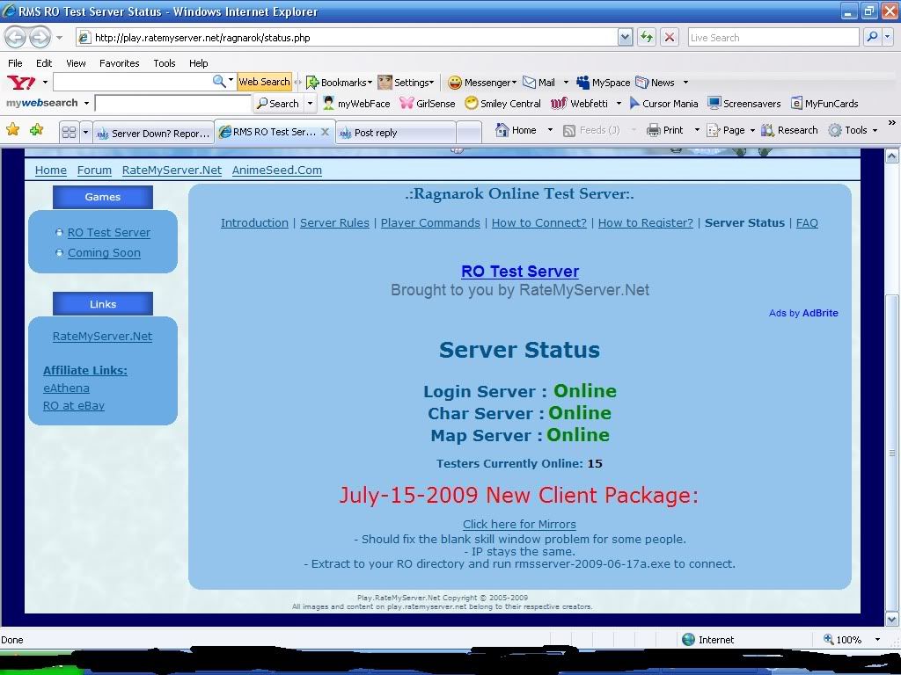Open Cursor Mania toolbar button
901x675 pixels.
coord(663,104)
